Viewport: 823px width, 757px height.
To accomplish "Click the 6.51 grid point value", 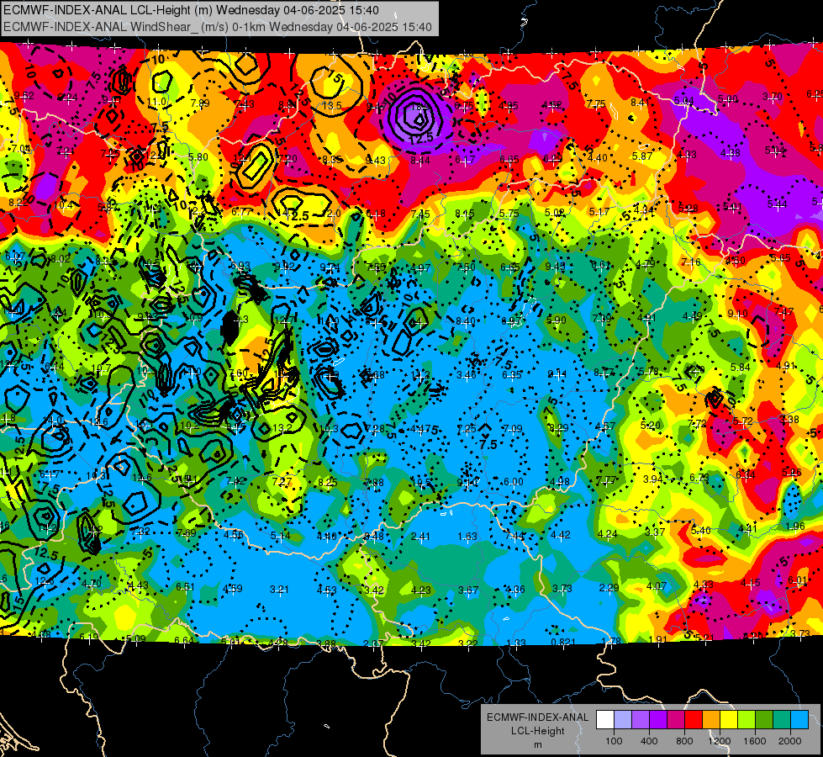I will (185, 587).
